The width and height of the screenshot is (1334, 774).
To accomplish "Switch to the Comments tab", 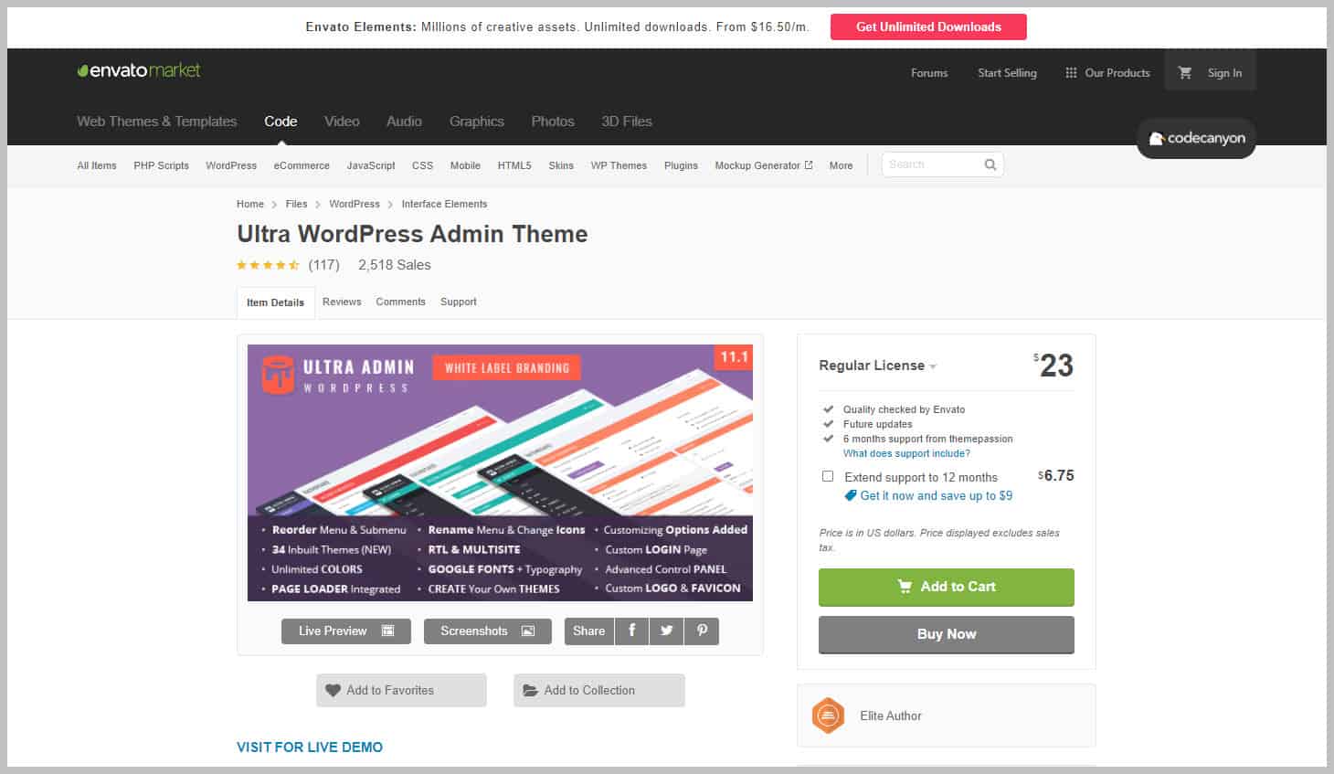I will tap(400, 302).
